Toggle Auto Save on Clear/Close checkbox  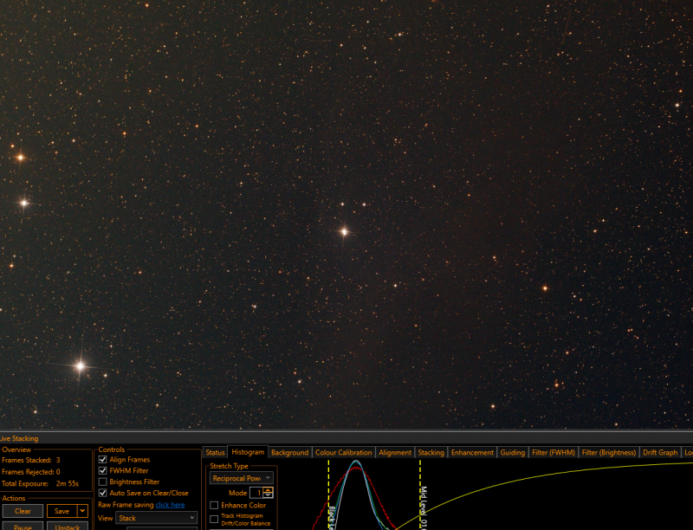(x=103, y=493)
